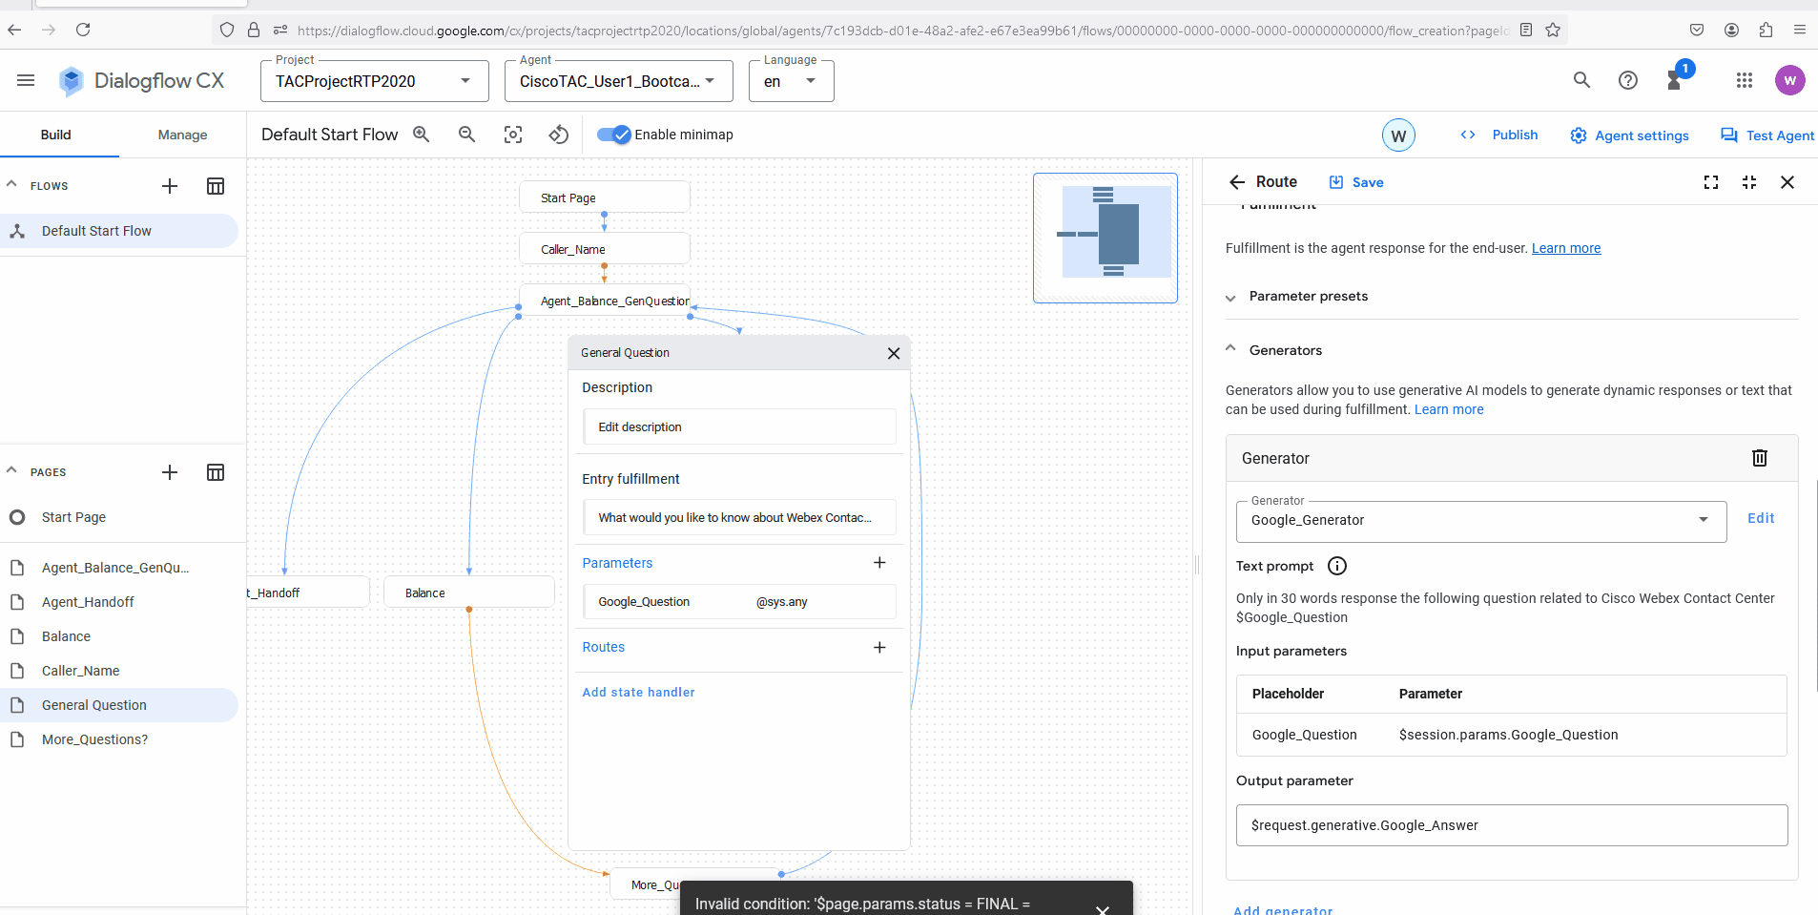
Task: Click the Output parameter input field
Action: (x=1512, y=825)
